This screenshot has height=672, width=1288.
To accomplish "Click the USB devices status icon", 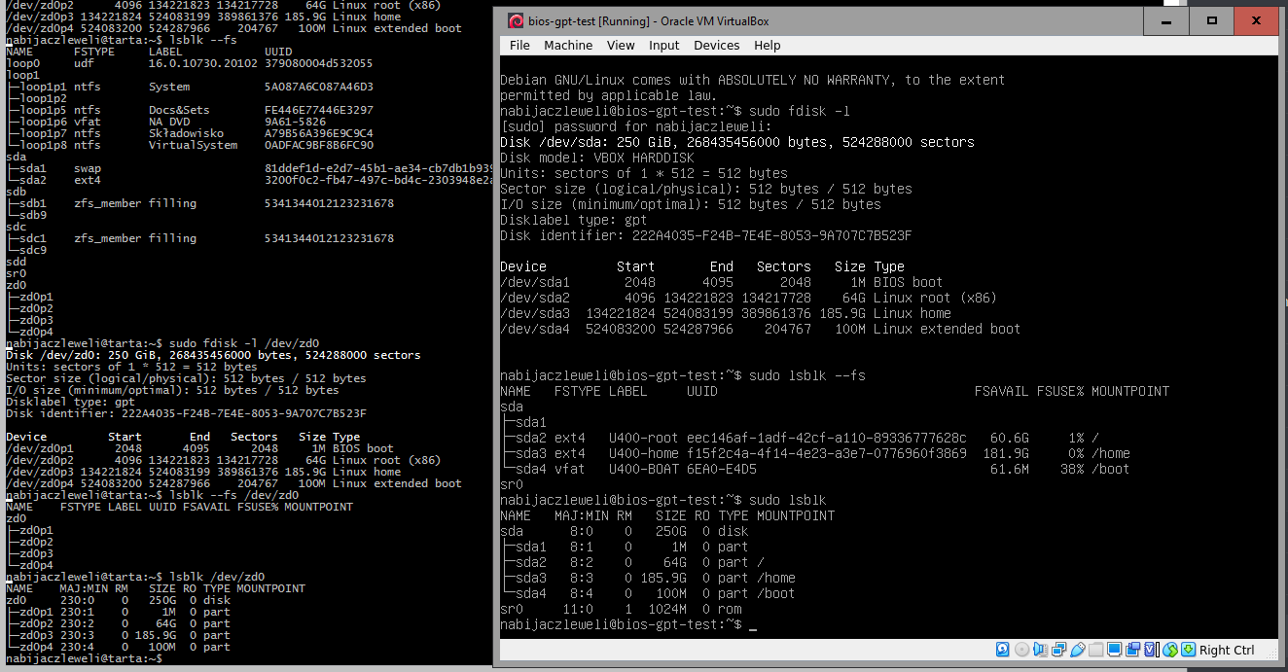I will [1077, 650].
